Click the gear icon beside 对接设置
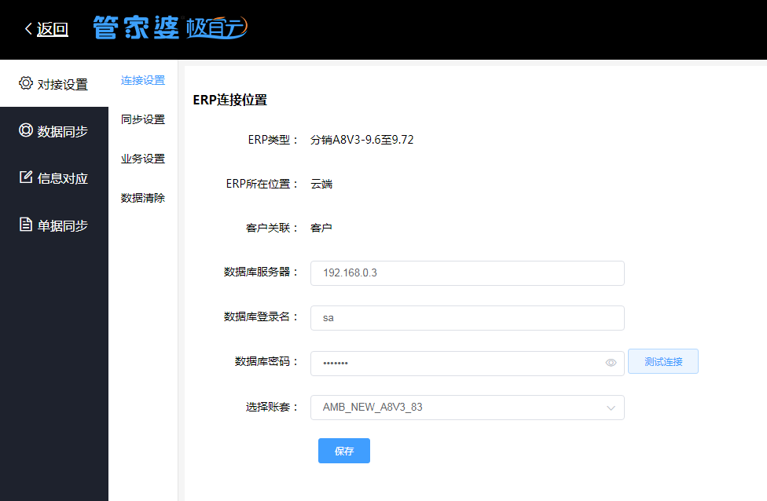Screen dimensions: 767x501 (x=26, y=83)
